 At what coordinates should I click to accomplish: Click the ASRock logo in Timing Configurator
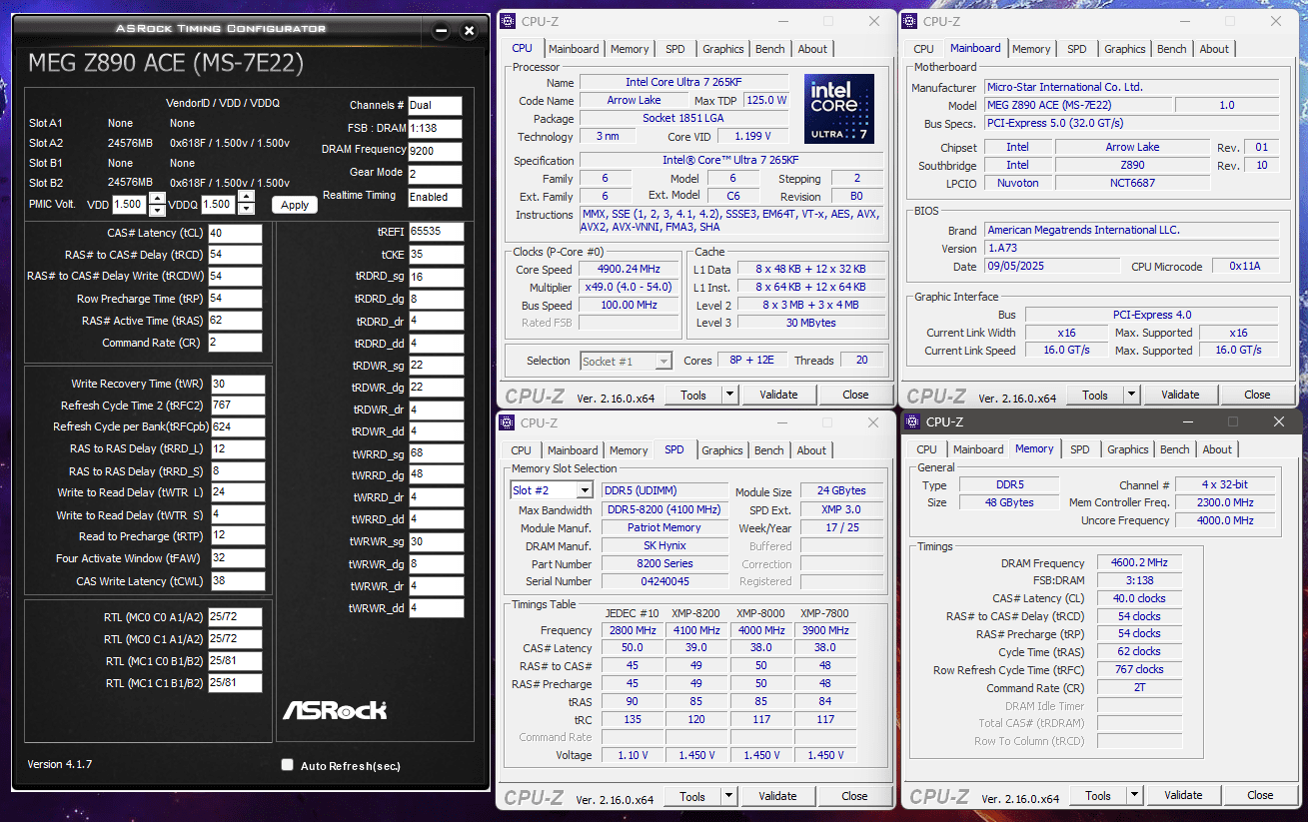pyautogui.click(x=335, y=710)
